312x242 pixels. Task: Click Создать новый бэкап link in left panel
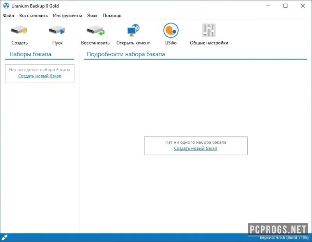point(40,76)
